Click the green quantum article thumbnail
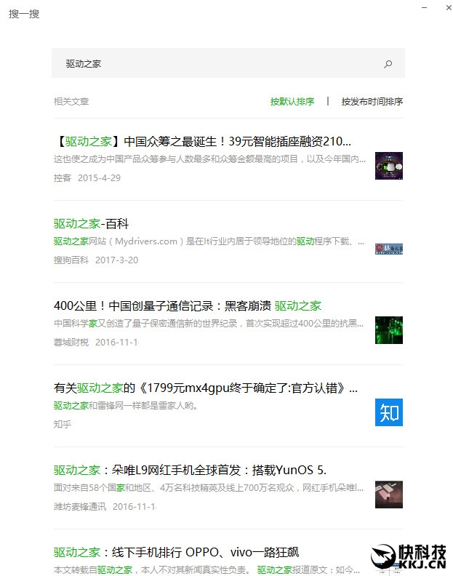Image resolution: width=453 pixels, height=576 pixels. [388, 330]
